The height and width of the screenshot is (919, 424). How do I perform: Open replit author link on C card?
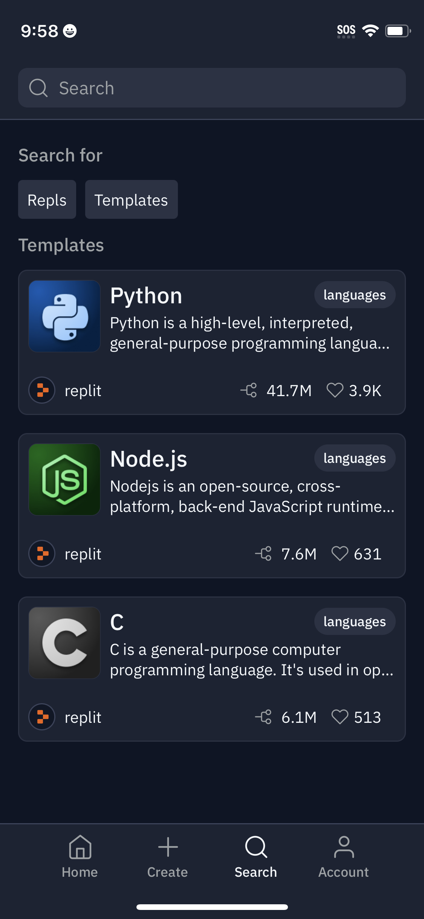click(x=83, y=717)
